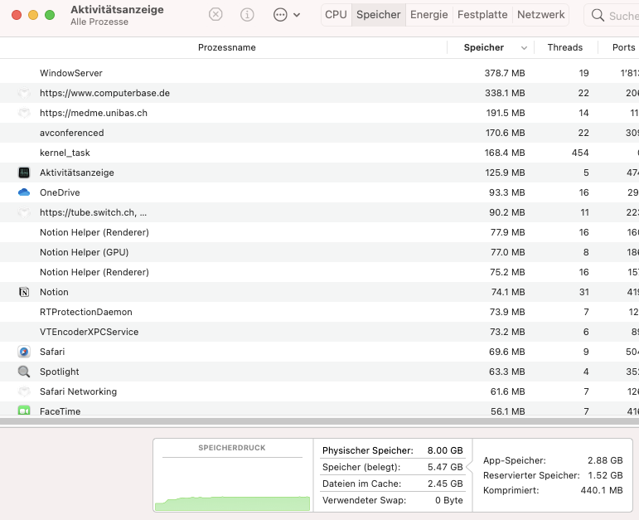Open process info (i) toolbar icon
The width and height of the screenshot is (639, 520).
point(247,15)
